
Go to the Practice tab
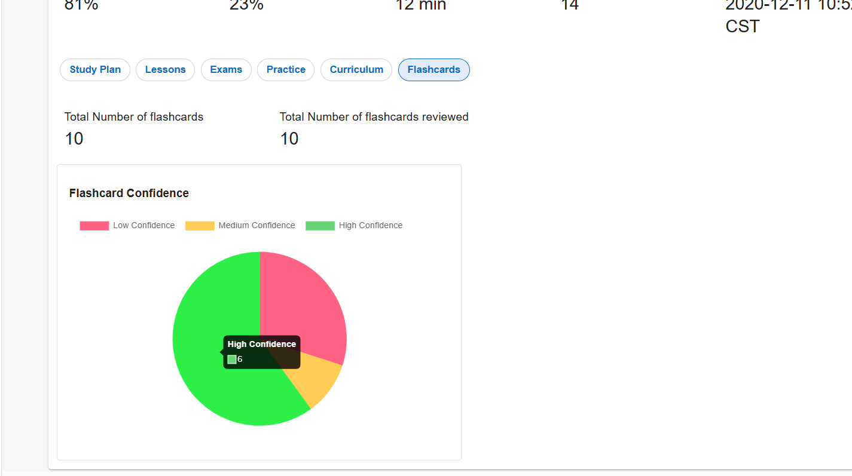tap(286, 70)
